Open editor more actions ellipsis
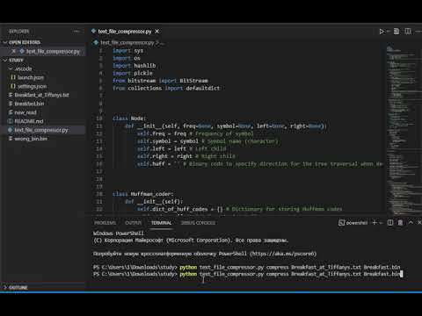 point(418,32)
